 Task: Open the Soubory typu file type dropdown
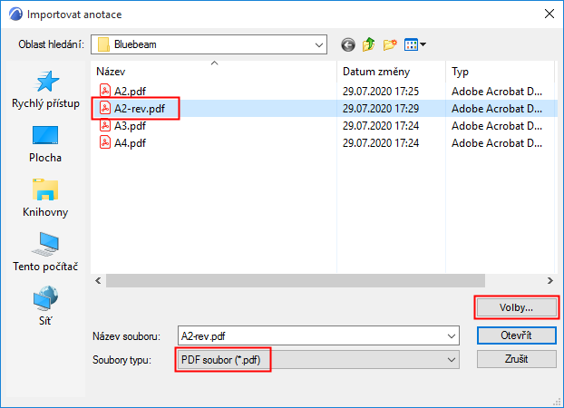pyautogui.click(x=452, y=360)
